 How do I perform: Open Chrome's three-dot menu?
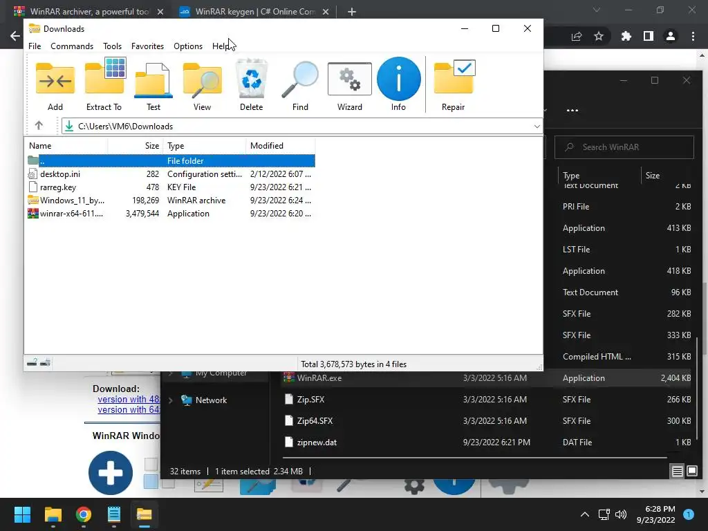click(x=693, y=36)
